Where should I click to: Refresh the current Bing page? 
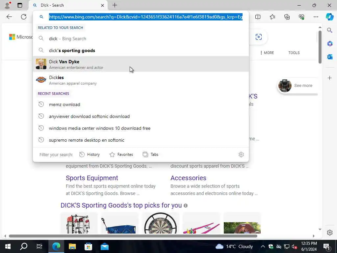click(x=24, y=17)
